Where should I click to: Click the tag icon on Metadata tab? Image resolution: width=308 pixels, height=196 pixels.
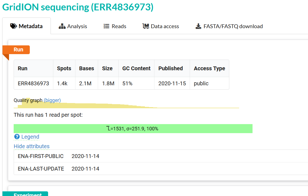click(x=14, y=26)
